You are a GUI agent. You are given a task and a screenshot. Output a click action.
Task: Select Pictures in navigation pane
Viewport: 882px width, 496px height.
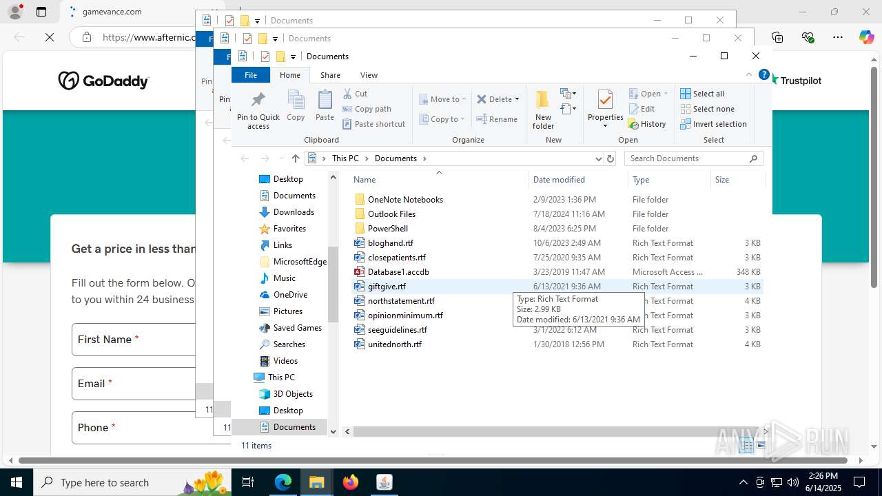coord(288,311)
